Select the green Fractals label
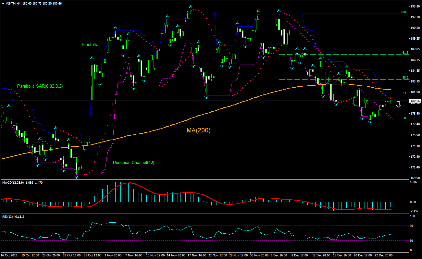The width and height of the screenshot is (422, 259). coord(89,45)
